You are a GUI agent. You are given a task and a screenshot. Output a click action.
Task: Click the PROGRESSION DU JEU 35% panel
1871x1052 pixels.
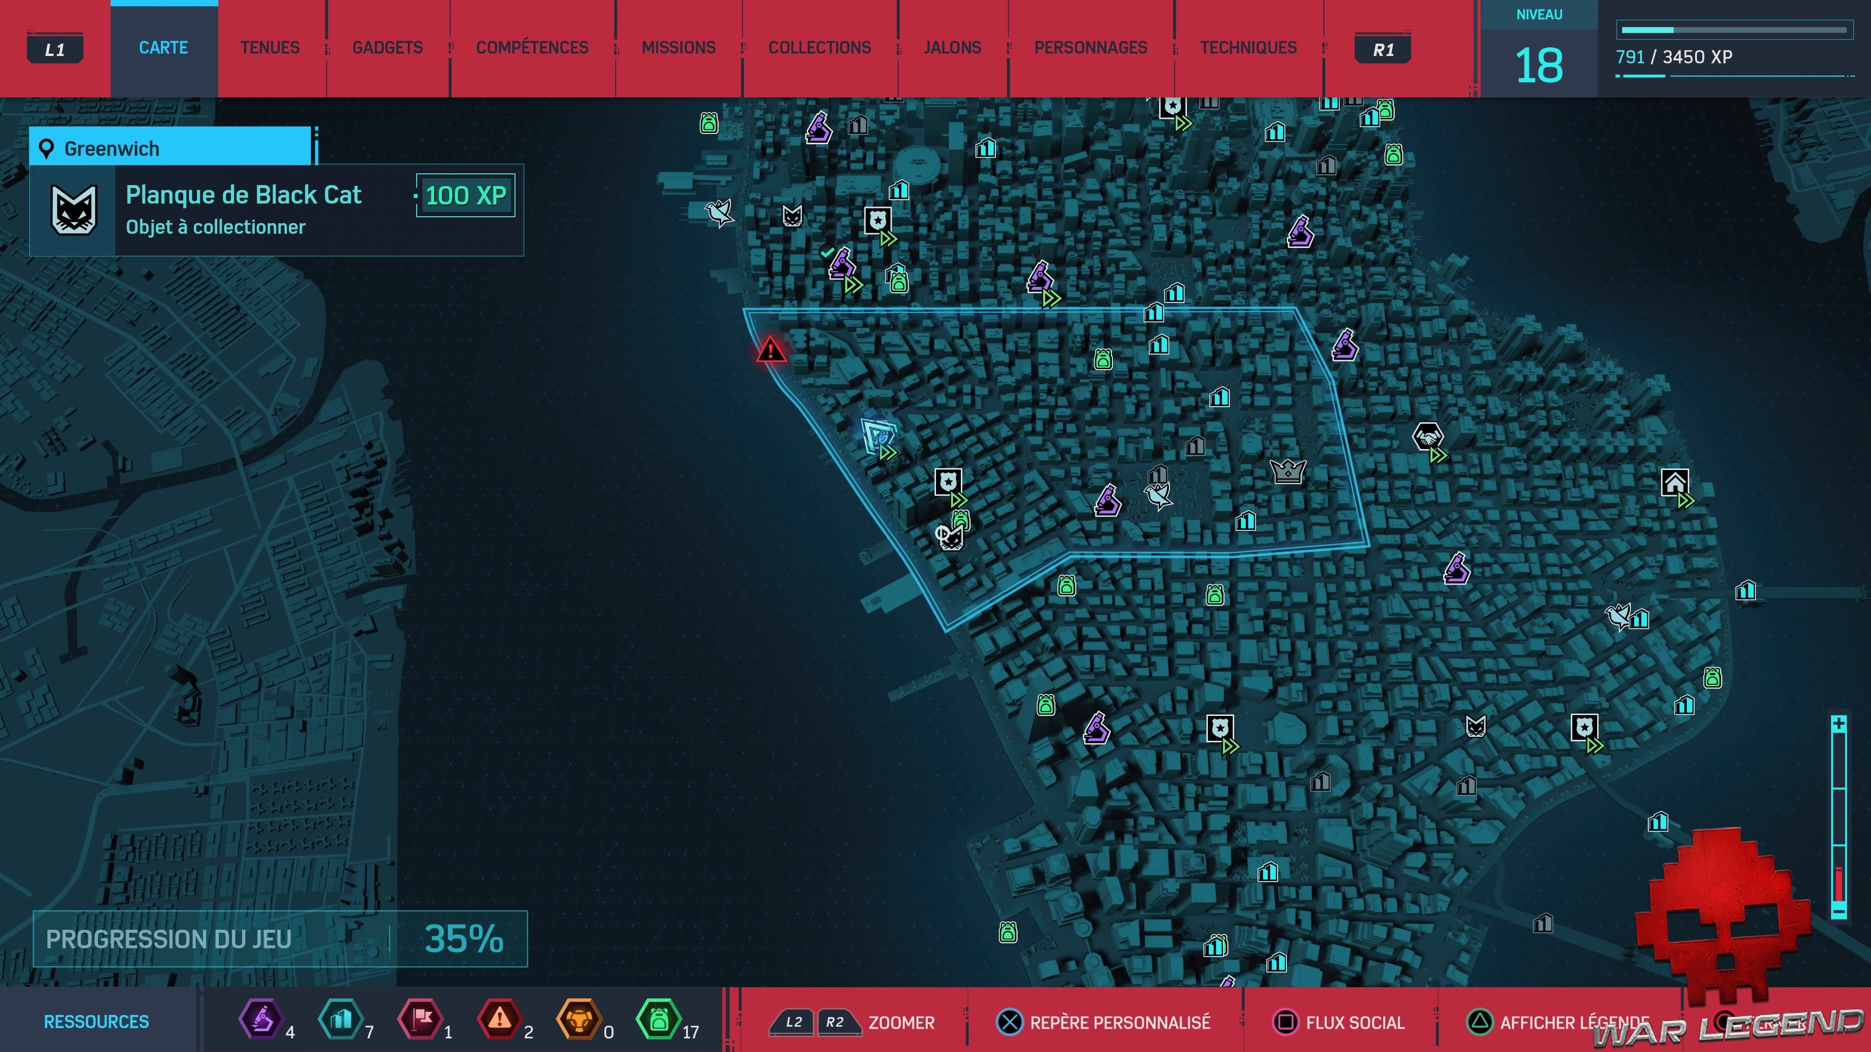point(280,939)
